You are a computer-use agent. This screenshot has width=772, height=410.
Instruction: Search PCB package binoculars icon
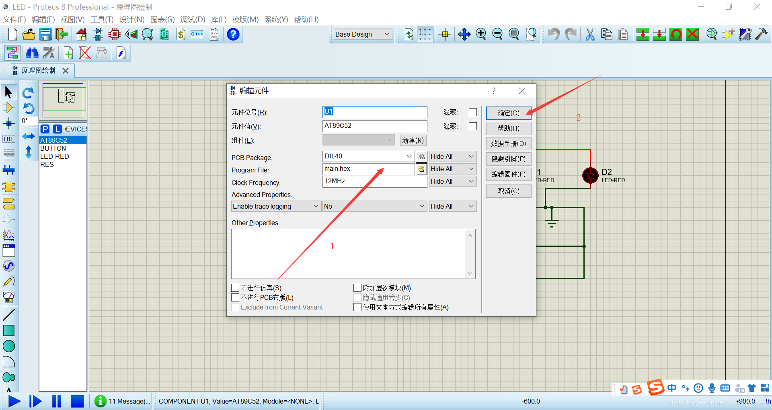point(421,156)
